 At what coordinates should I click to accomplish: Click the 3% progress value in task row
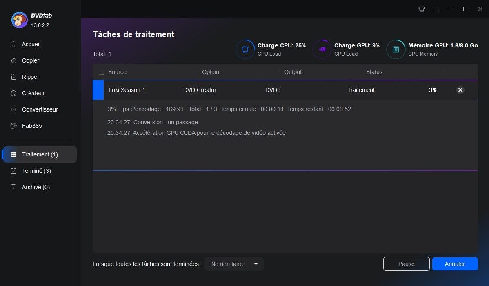pos(433,90)
